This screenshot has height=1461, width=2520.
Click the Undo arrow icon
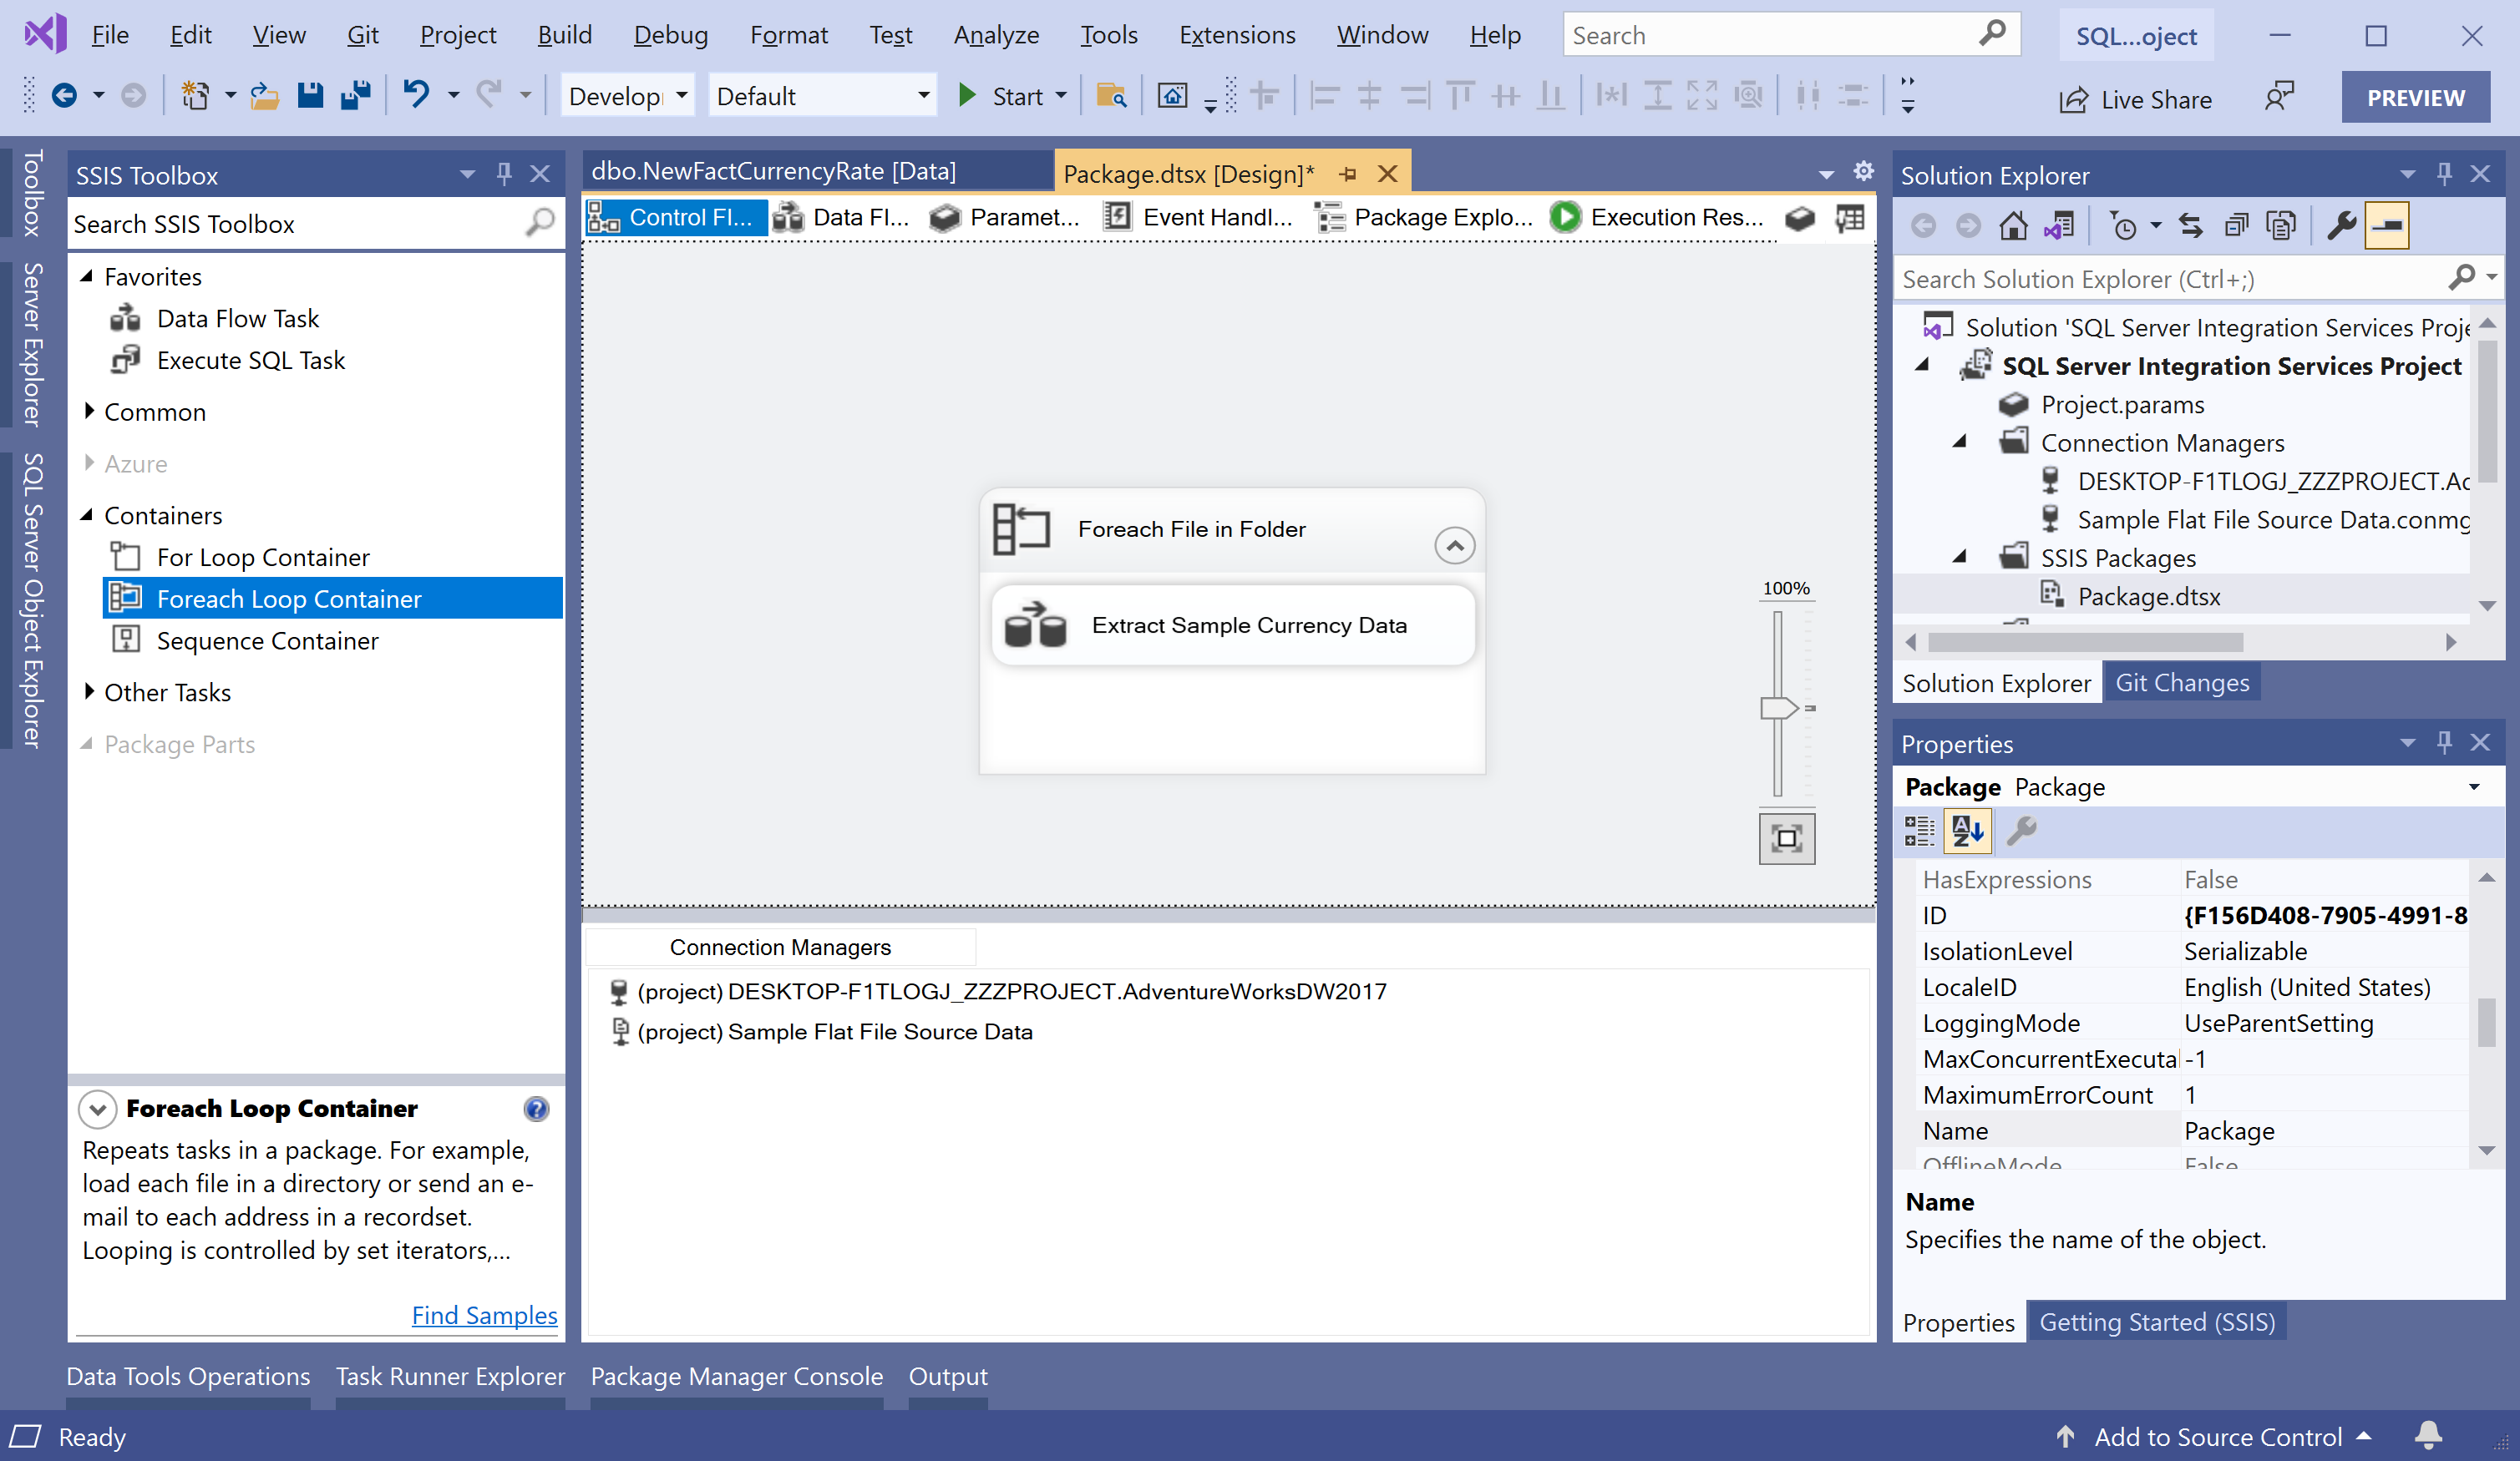pos(416,96)
